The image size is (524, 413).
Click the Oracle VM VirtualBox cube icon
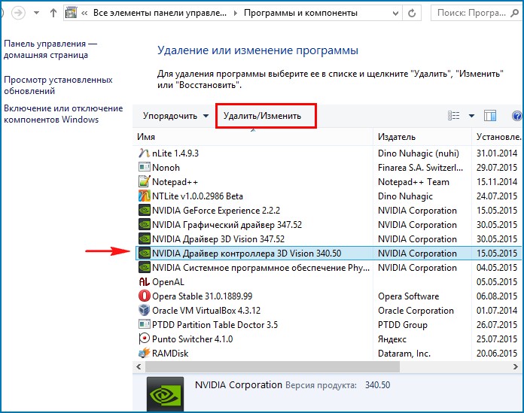tap(144, 311)
